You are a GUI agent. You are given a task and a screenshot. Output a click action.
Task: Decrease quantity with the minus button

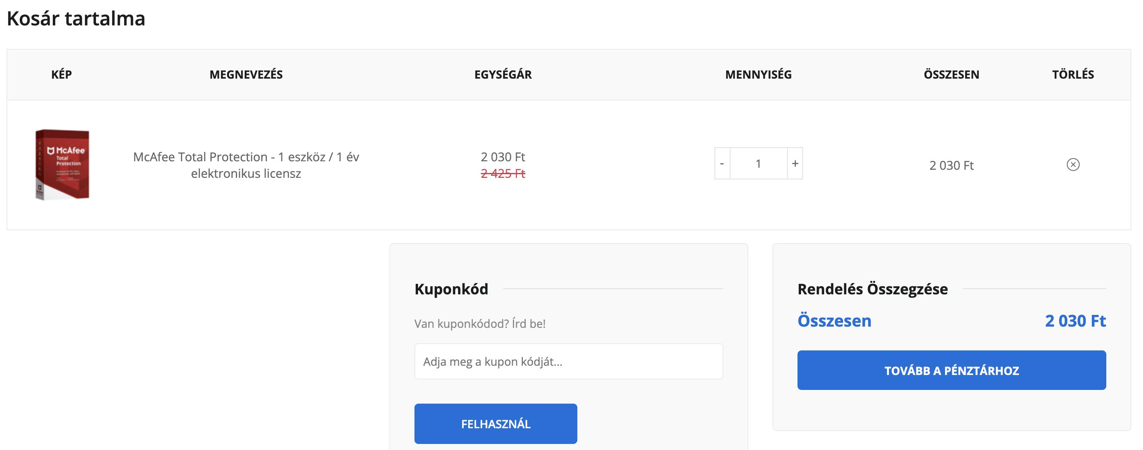(722, 163)
